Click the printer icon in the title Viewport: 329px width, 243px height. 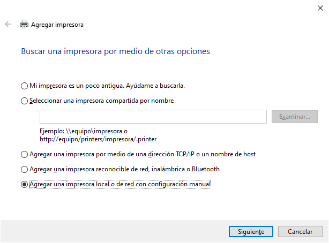[24, 24]
